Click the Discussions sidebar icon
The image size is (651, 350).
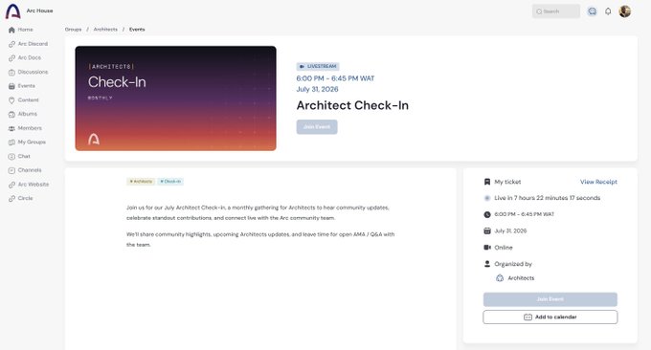click(x=11, y=72)
